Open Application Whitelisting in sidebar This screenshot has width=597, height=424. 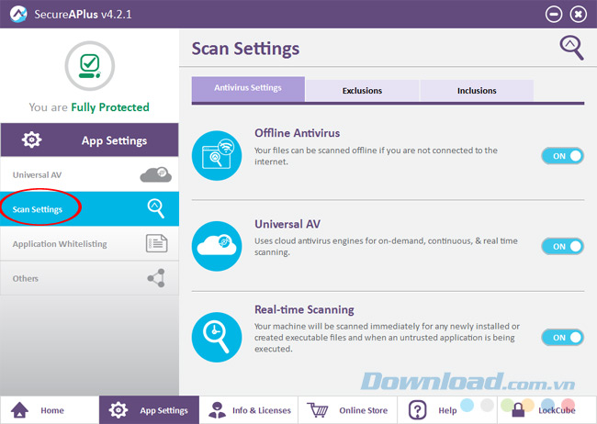89,243
